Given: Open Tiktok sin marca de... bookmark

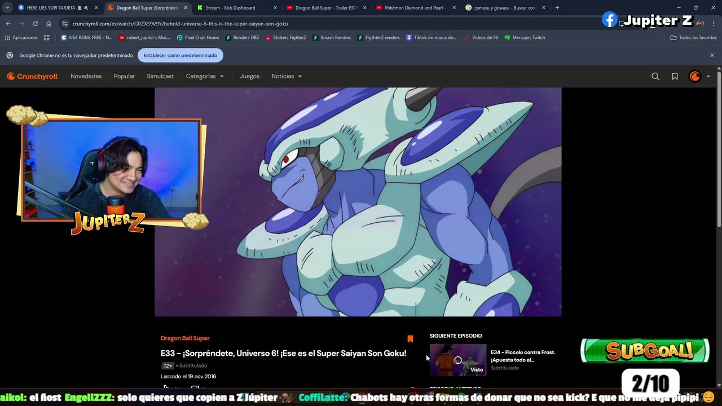Looking at the screenshot, I should click(431, 38).
